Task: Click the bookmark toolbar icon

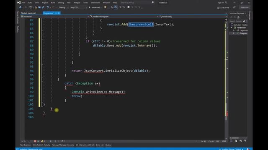Action: tap(129, 7)
